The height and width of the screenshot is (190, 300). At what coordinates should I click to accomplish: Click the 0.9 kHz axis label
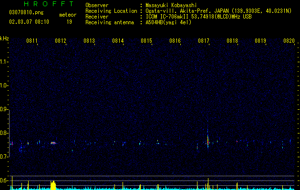(x=4, y=109)
